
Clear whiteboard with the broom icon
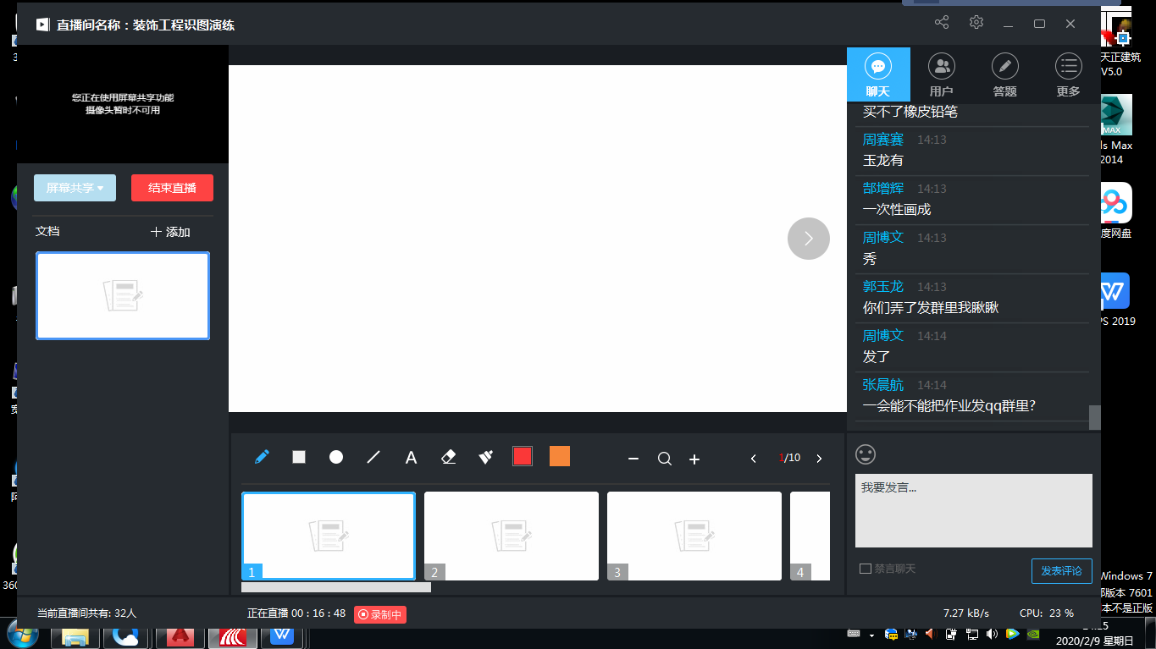(486, 457)
